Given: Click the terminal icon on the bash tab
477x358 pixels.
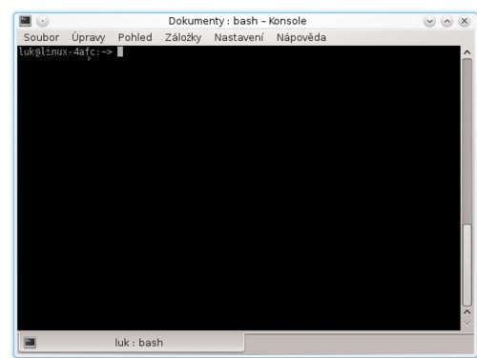Looking at the screenshot, I should click(x=30, y=343).
